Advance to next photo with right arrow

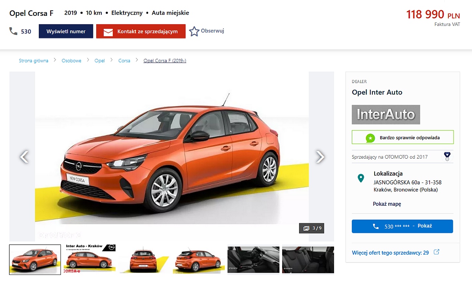(320, 157)
